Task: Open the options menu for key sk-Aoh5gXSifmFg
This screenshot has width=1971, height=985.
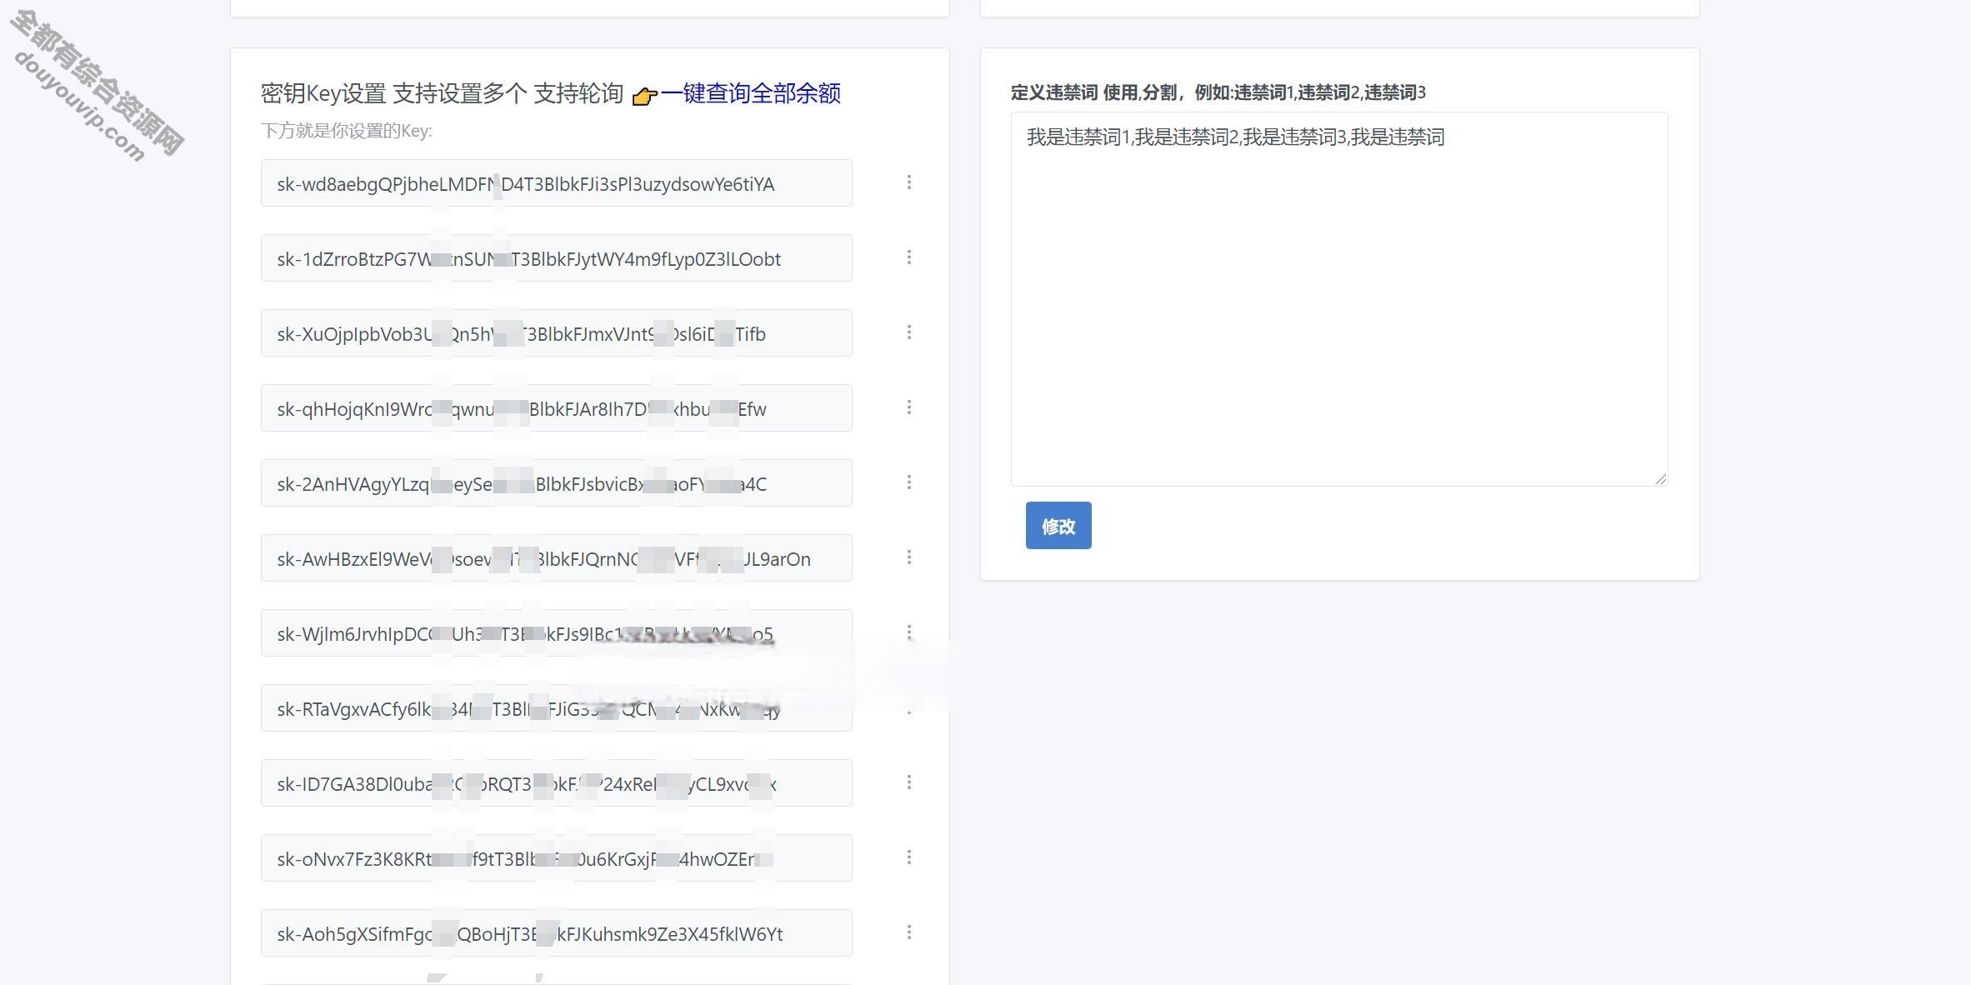Action: 908,932
